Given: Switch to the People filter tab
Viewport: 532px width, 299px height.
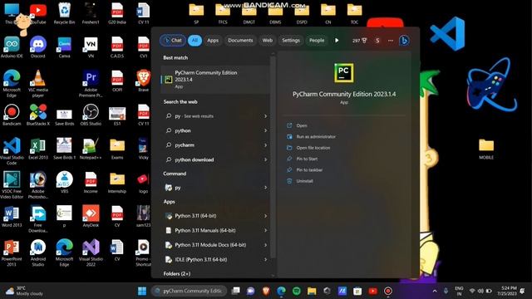Looking at the screenshot, I should pyautogui.click(x=317, y=41).
